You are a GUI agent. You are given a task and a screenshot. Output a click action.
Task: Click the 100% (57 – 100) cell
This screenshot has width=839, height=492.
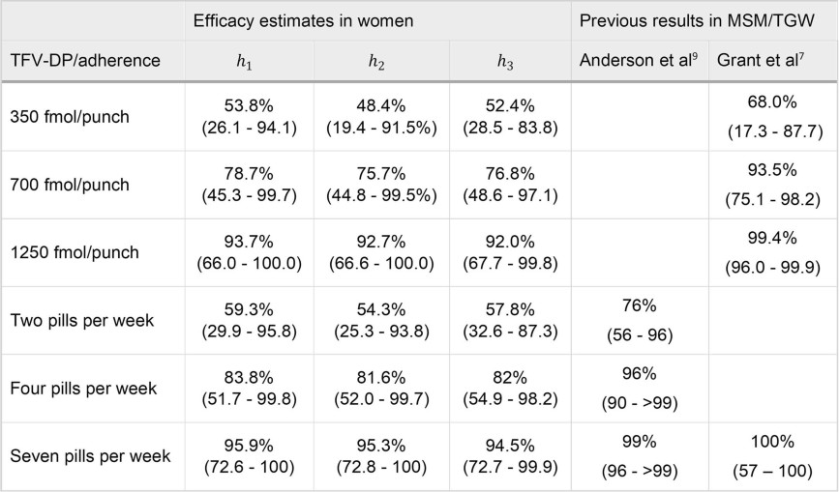click(x=771, y=453)
